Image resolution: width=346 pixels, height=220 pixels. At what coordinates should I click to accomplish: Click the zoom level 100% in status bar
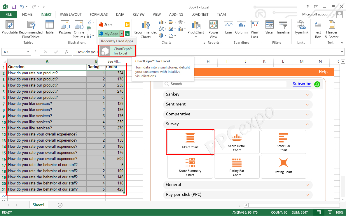point(339,212)
